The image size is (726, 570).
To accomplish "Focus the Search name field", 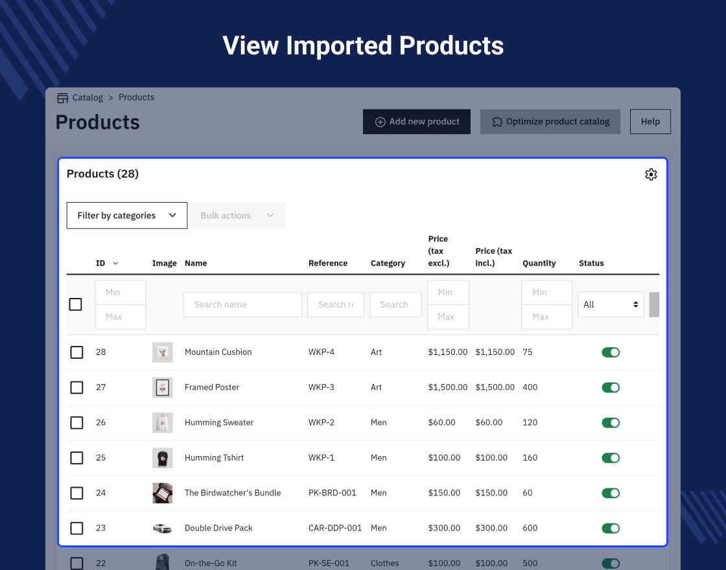I will point(242,304).
